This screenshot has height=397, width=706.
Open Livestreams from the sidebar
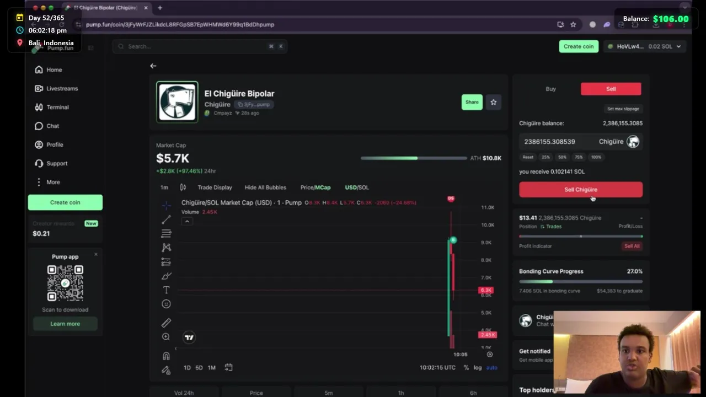click(56, 88)
